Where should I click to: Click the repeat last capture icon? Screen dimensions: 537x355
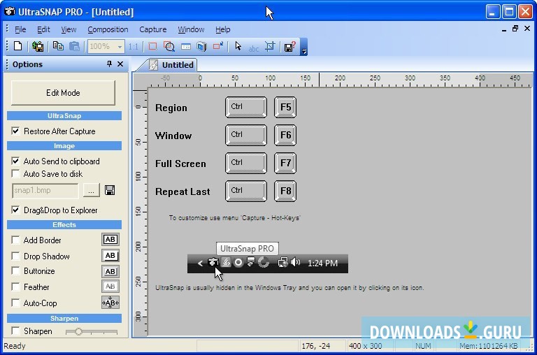tap(218, 46)
